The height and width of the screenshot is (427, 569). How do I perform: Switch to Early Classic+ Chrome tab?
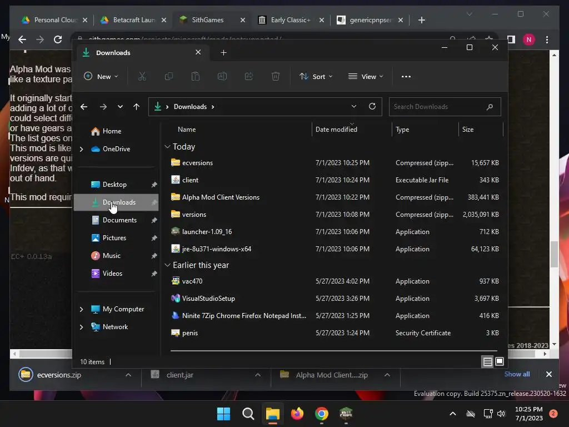[x=290, y=20]
